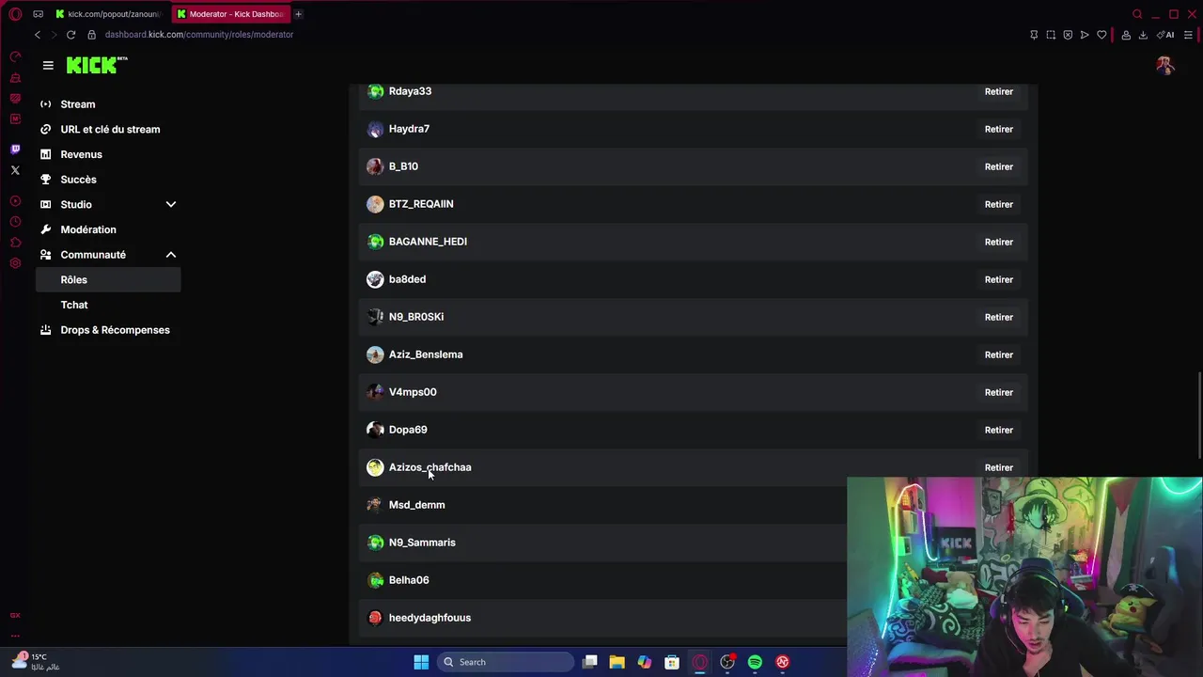Click Retirer for Dopa69

998,430
